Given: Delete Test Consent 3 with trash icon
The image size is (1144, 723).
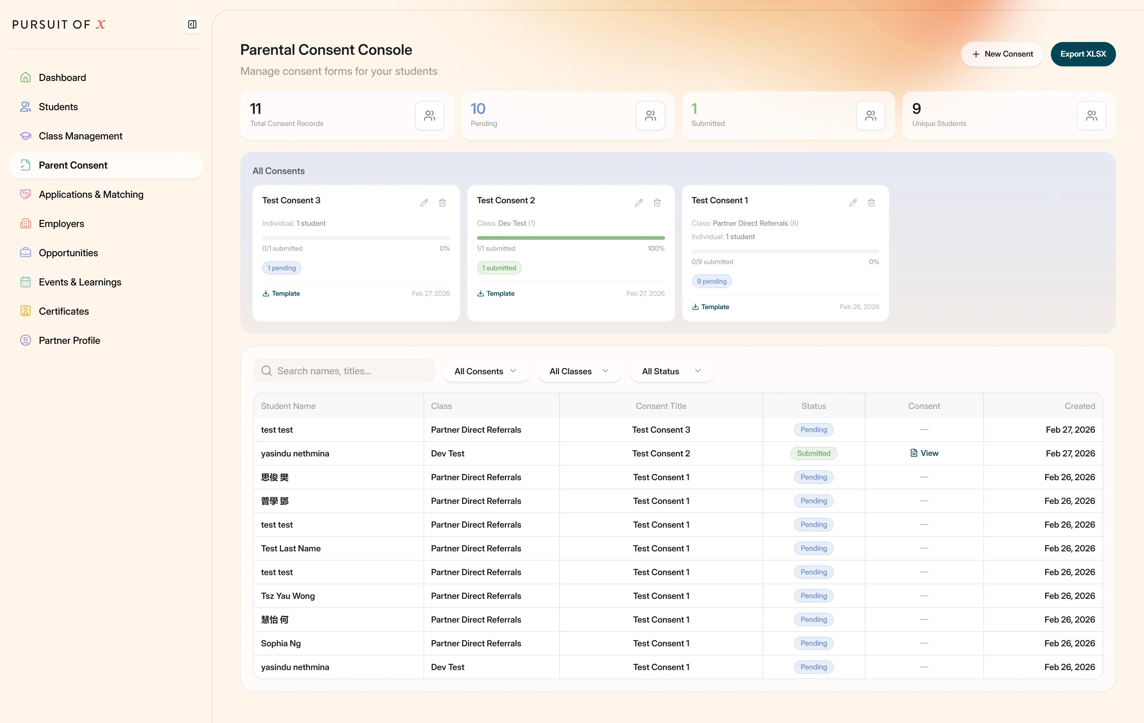Looking at the screenshot, I should click(442, 203).
